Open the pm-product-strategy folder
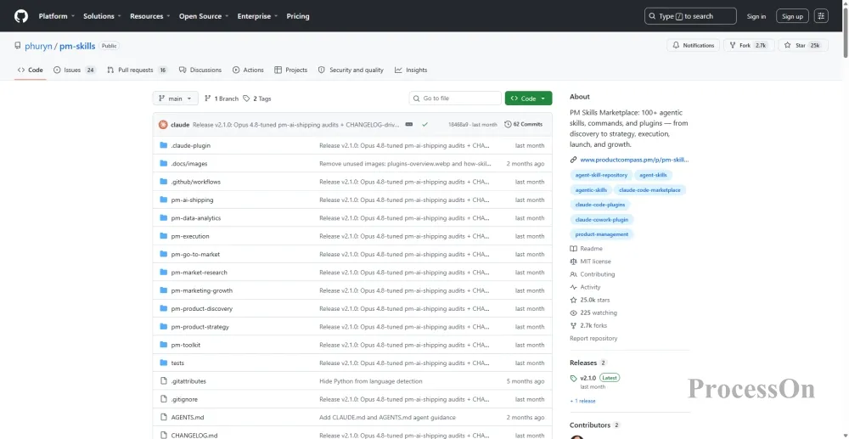 (x=200, y=327)
